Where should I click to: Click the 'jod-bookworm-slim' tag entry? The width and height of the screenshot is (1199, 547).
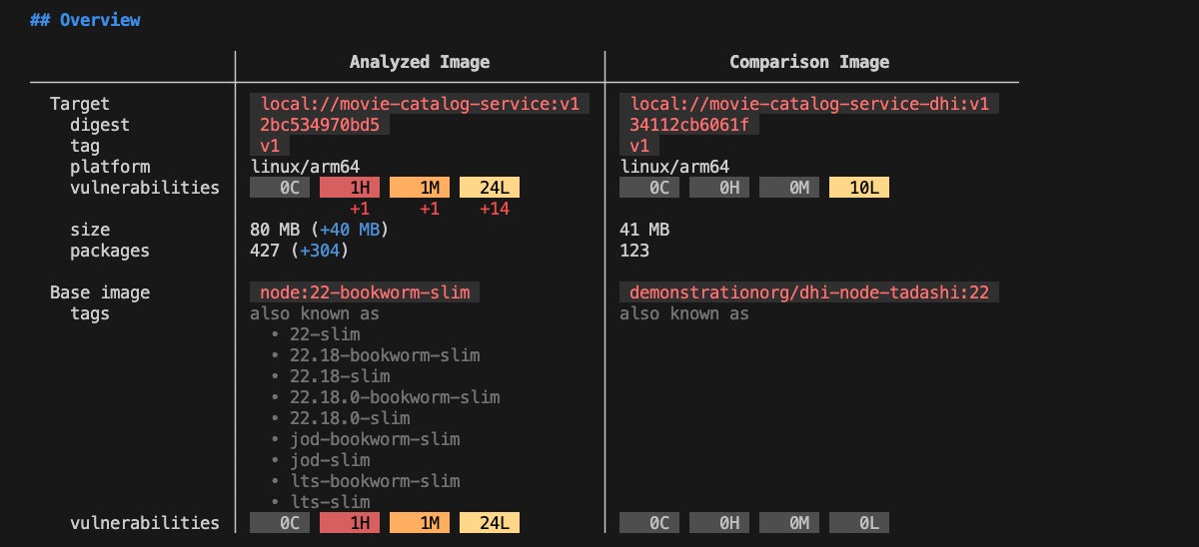(375, 439)
